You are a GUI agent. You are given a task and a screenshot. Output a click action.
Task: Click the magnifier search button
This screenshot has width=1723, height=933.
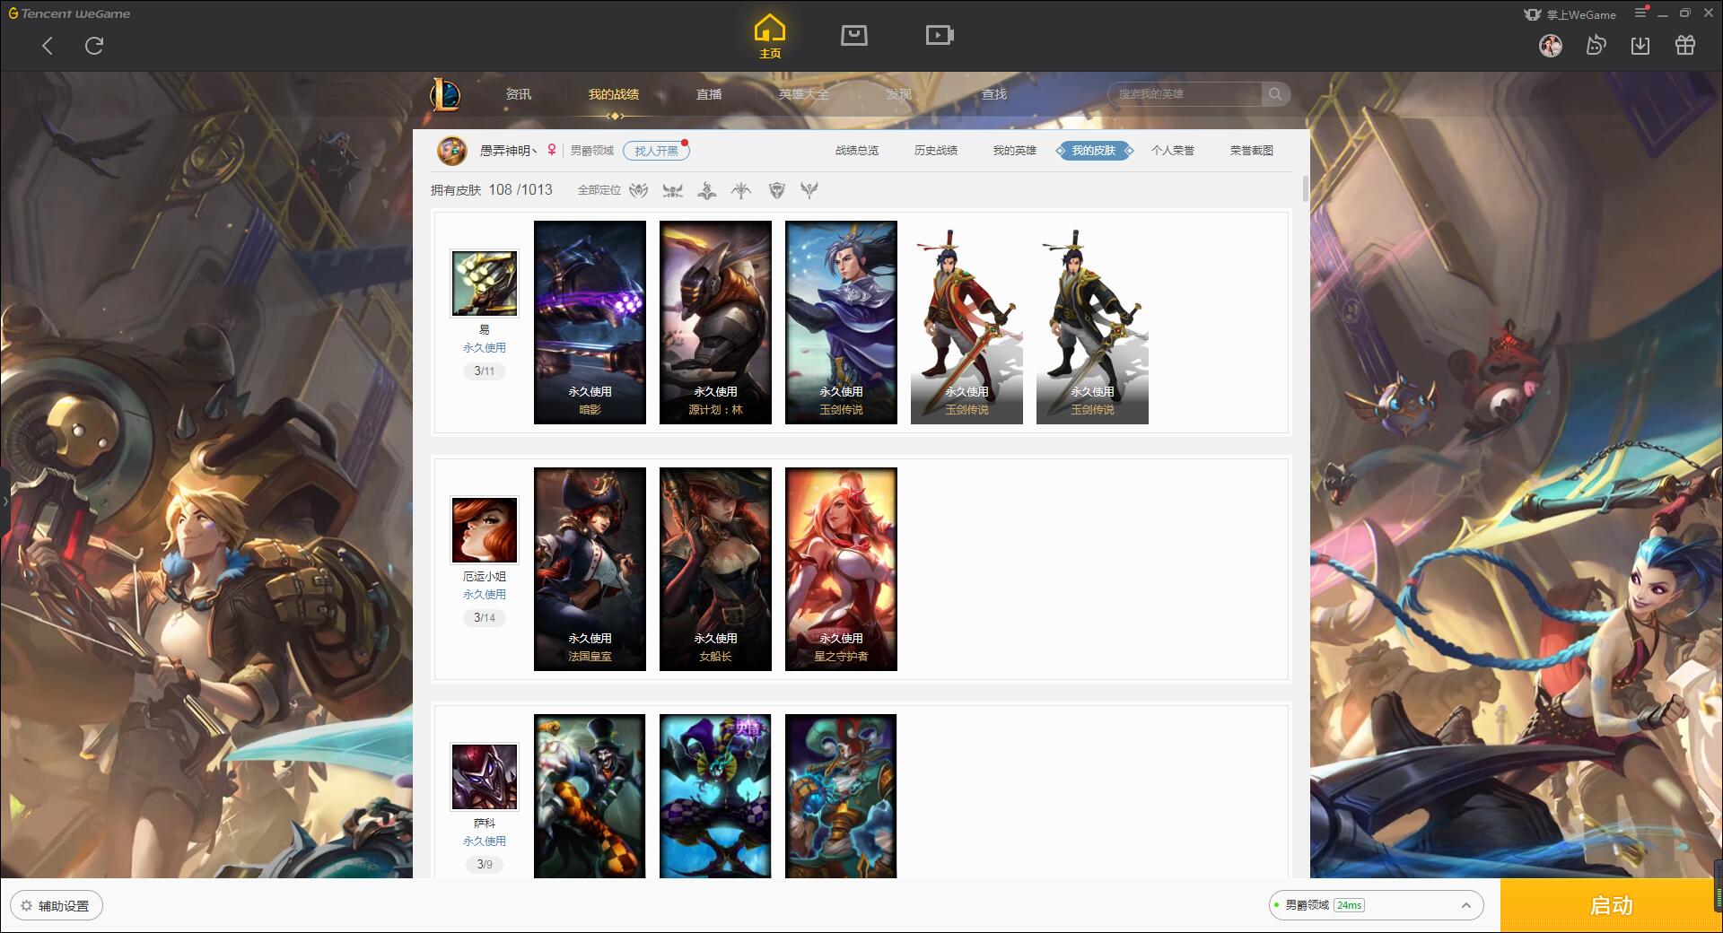tap(1275, 94)
